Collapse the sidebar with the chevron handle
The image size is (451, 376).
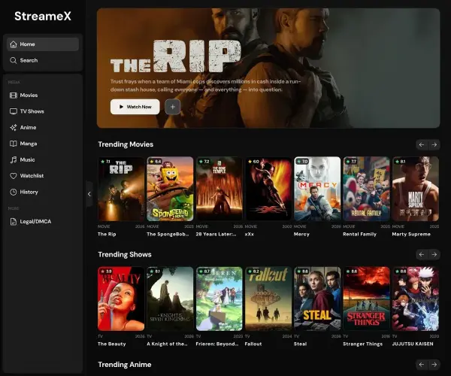89,194
